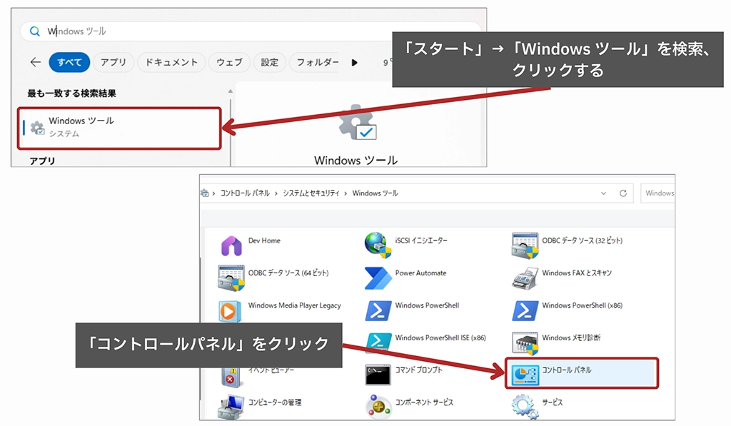The height and width of the screenshot is (426, 731).
Task: Switch to the ドキュメント filter tab
Action: [x=171, y=62]
